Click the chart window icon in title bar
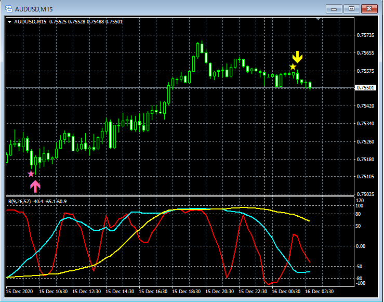This screenshot has height=302, width=384. click(9, 9)
